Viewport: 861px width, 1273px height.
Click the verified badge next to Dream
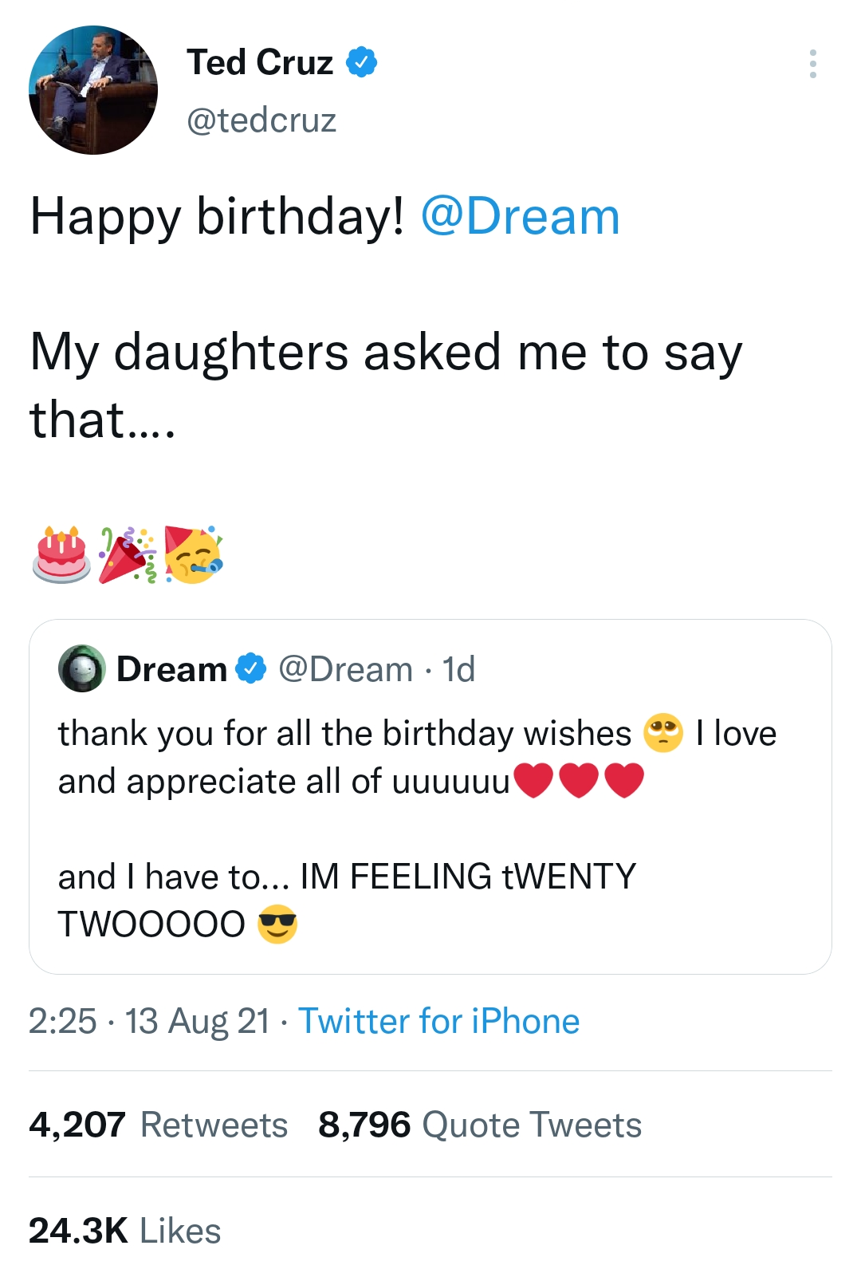point(251,668)
